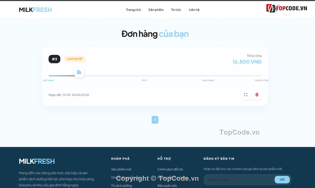The width and height of the screenshot is (315, 188).
Task: Click the KHÁM PHÁ footer heading
Action: 120,159
